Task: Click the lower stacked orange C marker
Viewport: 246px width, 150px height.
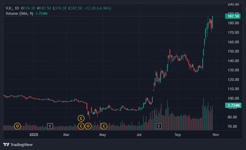Action: 81,126
